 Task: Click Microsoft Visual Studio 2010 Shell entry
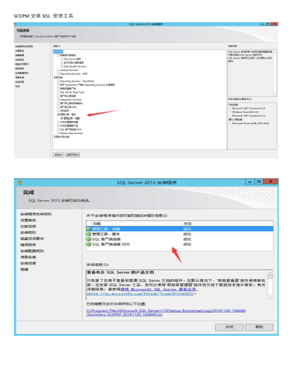tap(251, 123)
